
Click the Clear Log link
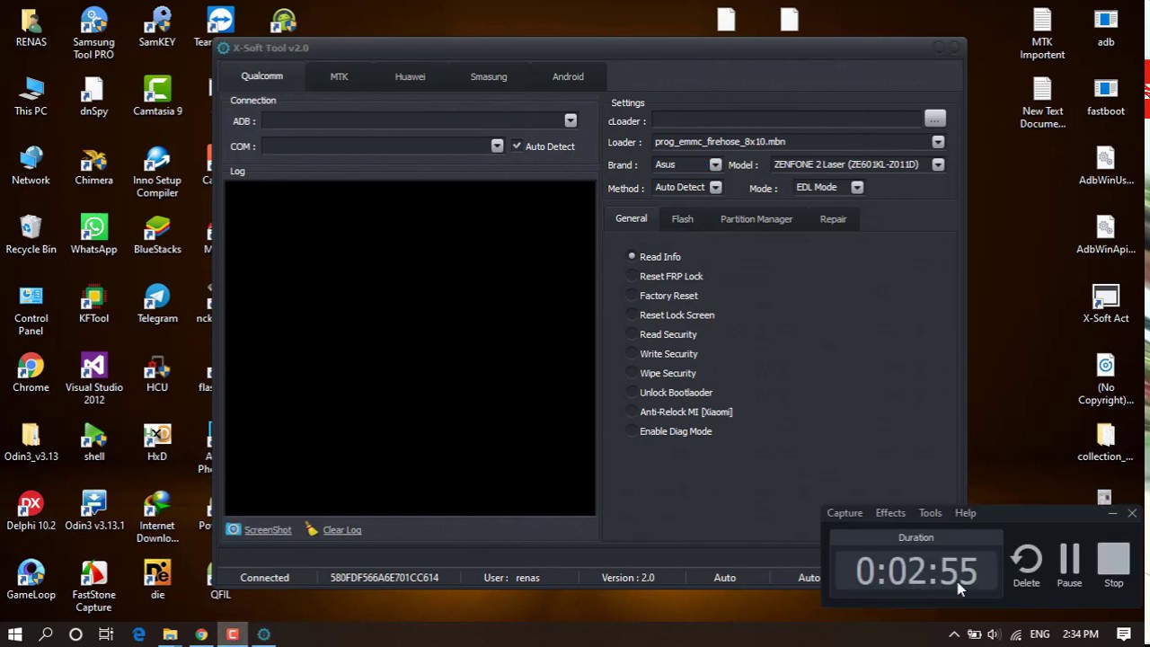[341, 530]
